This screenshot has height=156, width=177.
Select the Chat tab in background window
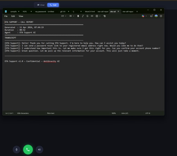point(41,5)
